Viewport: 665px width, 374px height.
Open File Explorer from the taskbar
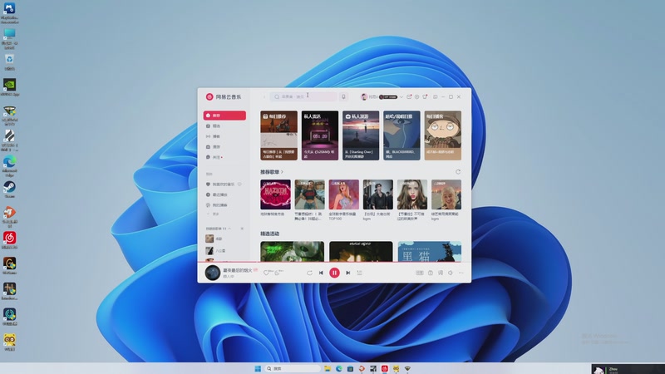(x=328, y=368)
